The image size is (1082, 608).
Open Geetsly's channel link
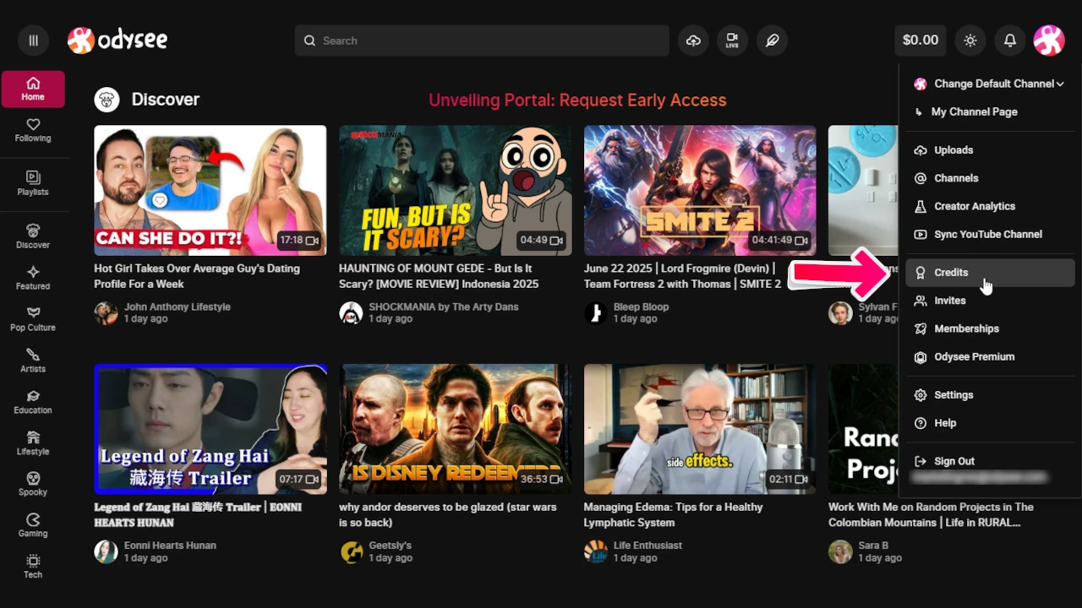390,546
